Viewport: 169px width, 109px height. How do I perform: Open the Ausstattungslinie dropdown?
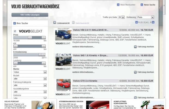click(x=30, y=92)
